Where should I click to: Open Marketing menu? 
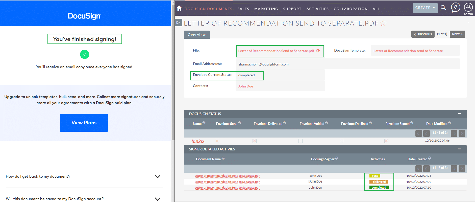266,9
